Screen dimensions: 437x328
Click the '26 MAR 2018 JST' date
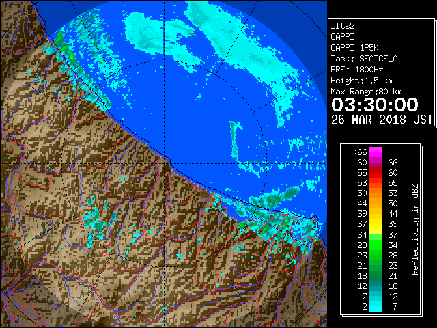382,120
